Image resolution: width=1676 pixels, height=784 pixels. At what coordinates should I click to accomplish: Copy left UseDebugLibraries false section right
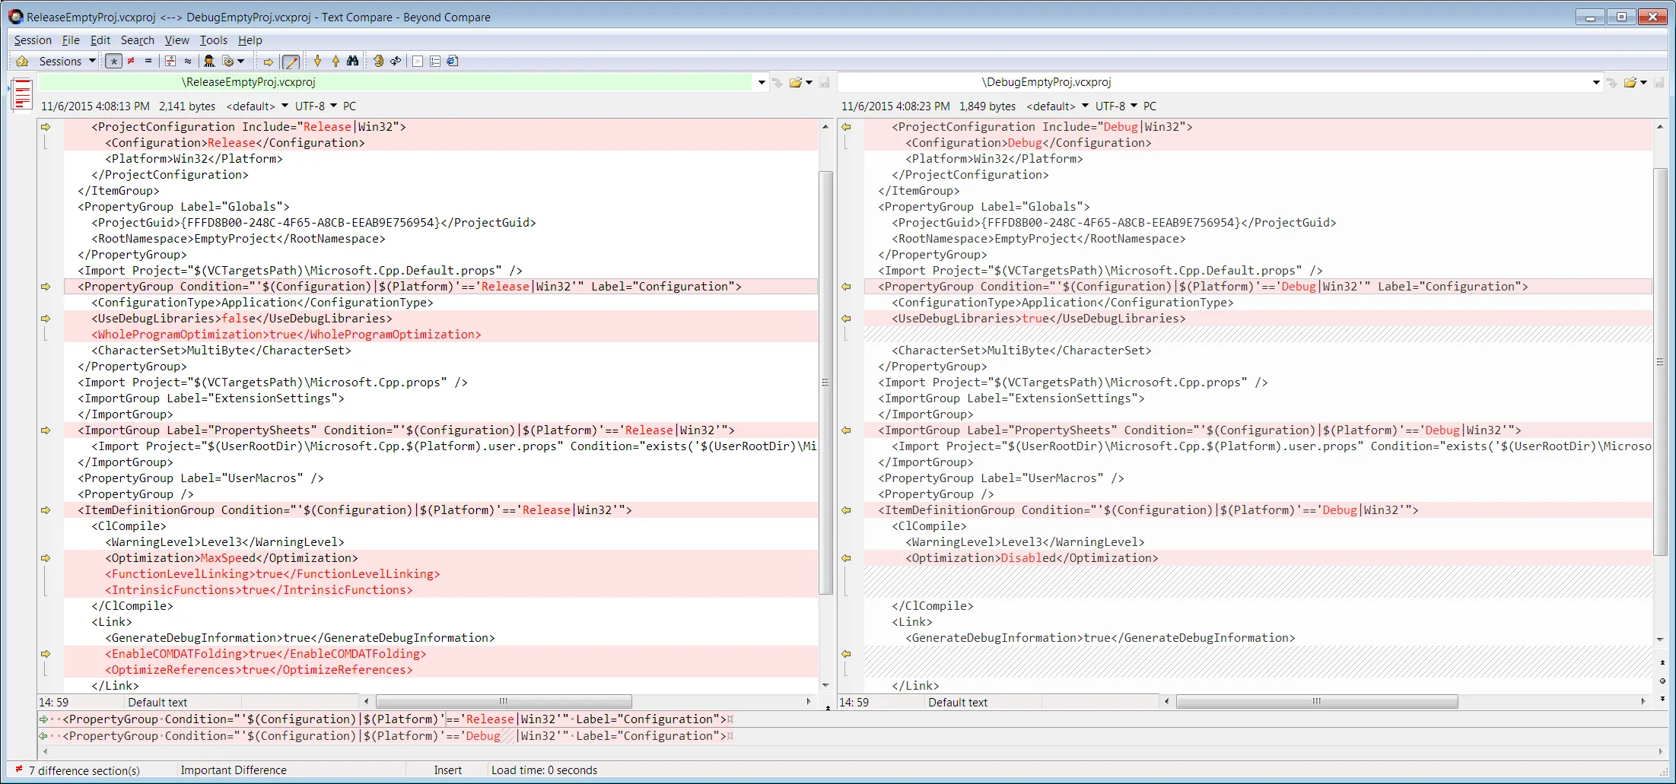point(46,319)
